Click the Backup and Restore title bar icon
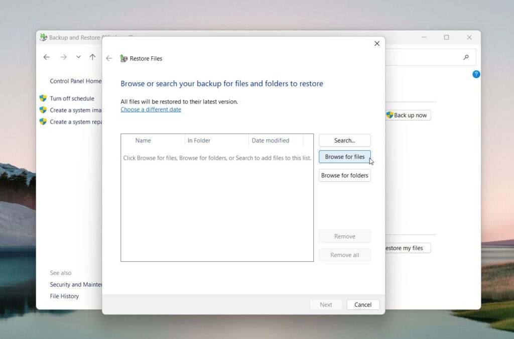 click(x=44, y=37)
